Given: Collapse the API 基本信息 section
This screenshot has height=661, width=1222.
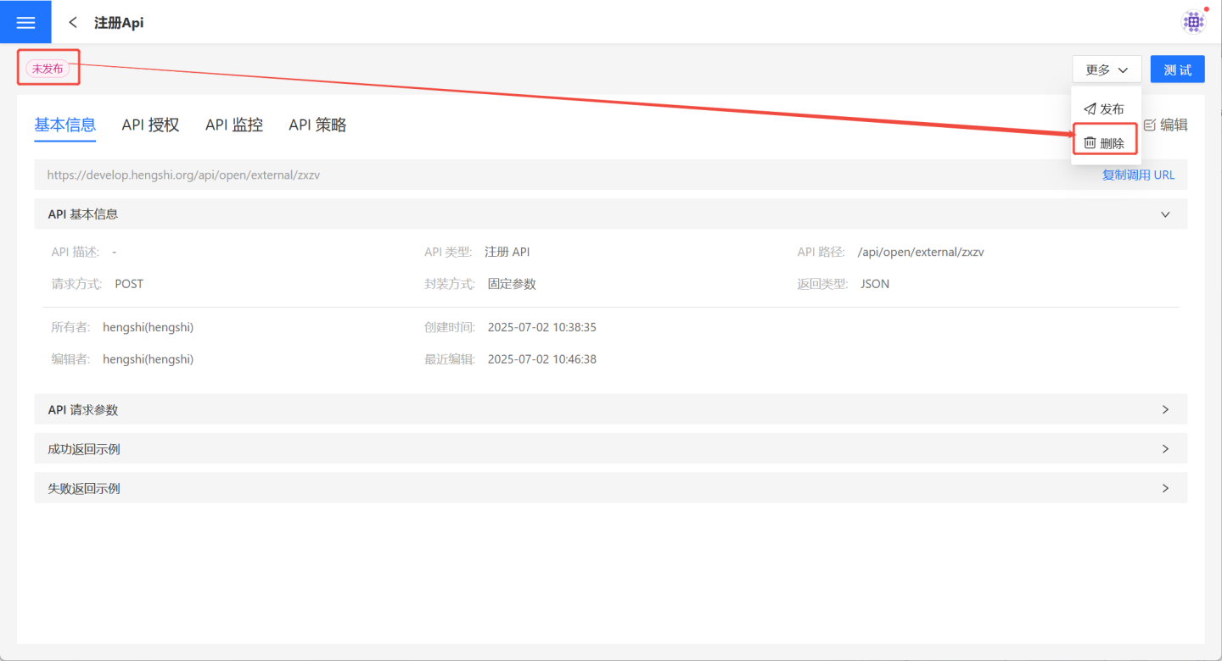Looking at the screenshot, I should [x=1165, y=214].
